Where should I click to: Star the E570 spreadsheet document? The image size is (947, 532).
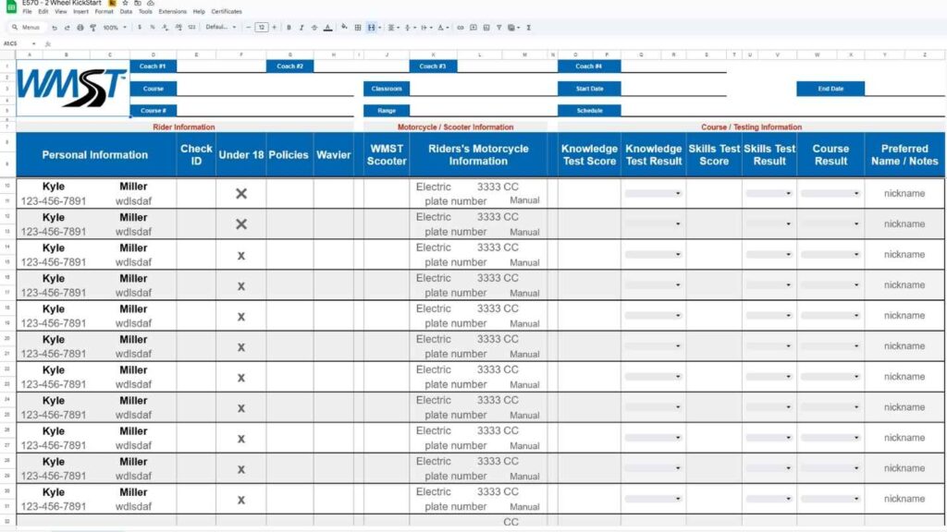(125, 4)
